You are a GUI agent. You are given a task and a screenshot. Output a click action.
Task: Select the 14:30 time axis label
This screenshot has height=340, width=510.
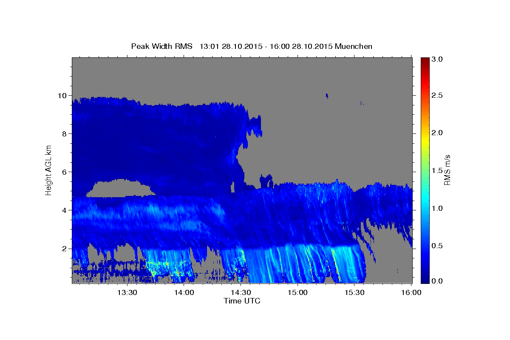[x=241, y=292]
